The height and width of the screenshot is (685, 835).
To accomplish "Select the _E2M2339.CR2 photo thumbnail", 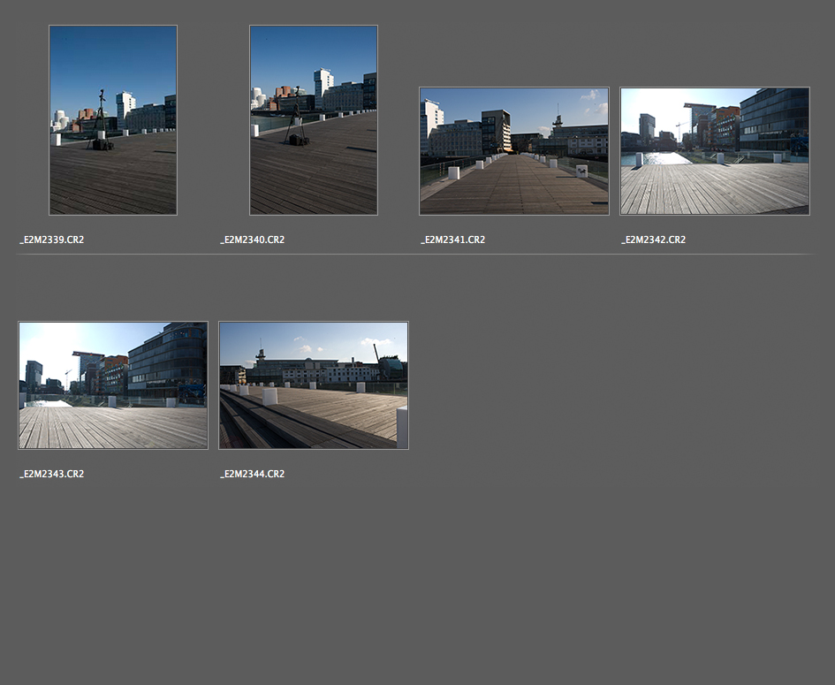I will coord(113,120).
